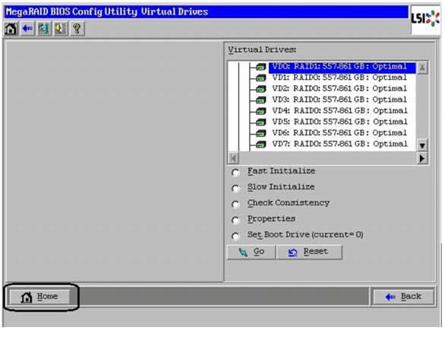Click the exit door toolbar icon

click(x=44, y=29)
